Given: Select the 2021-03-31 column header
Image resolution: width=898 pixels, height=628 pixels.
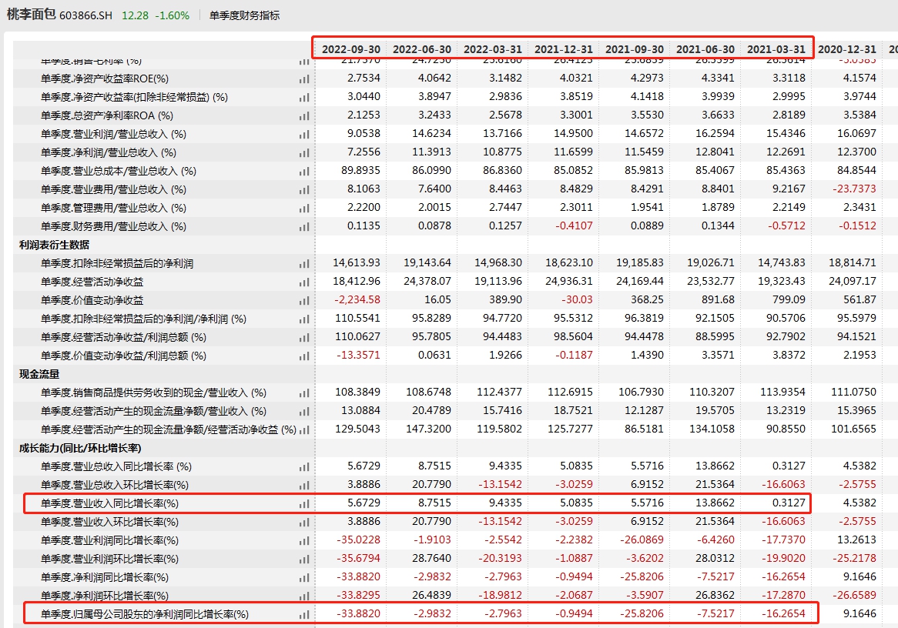Looking at the screenshot, I should coord(776,49).
